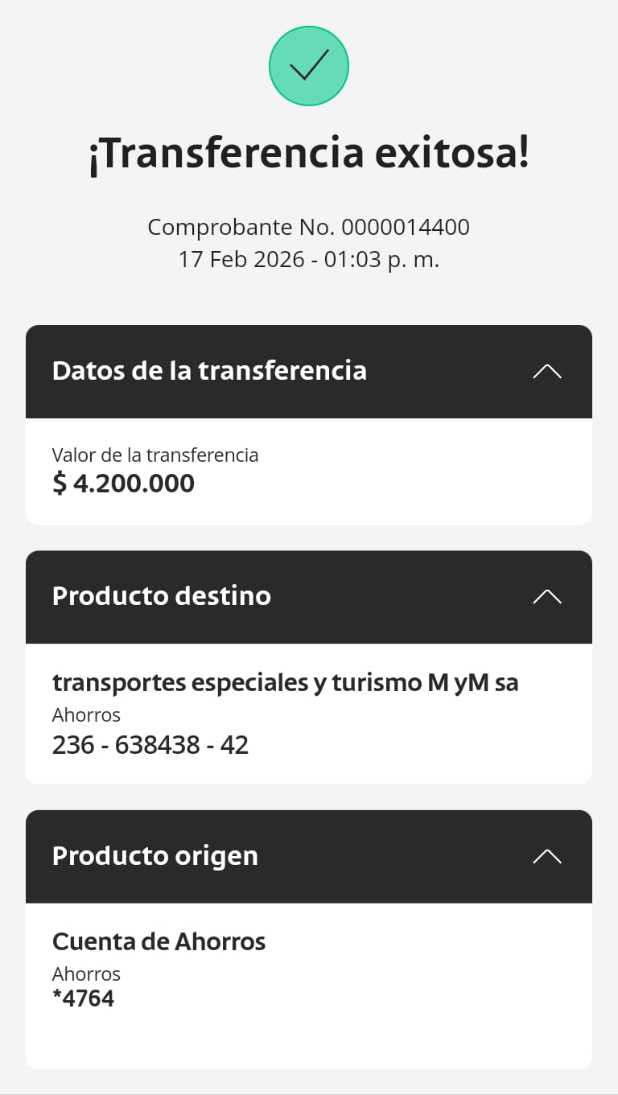The width and height of the screenshot is (618, 1095).
Task: Click the Cuenta de Ahorros origin name
Action: pos(159,941)
